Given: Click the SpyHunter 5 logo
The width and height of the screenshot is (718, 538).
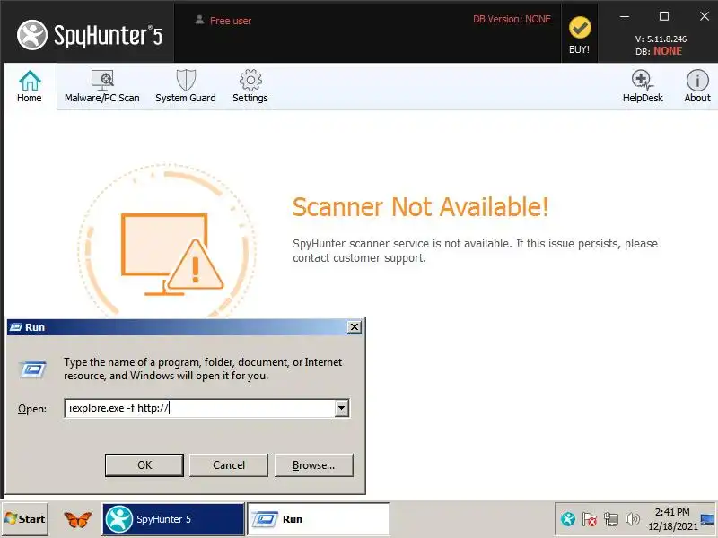Looking at the screenshot, I should pyautogui.click(x=89, y=35).
